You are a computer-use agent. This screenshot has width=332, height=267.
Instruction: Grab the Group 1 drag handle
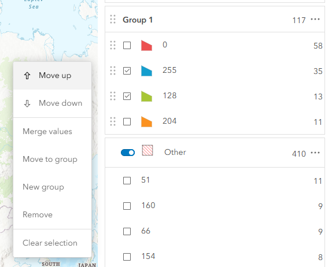click(113, 20)
